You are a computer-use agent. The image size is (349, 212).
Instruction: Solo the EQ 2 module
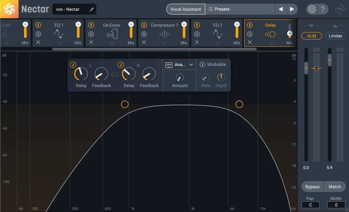point(197,34)
